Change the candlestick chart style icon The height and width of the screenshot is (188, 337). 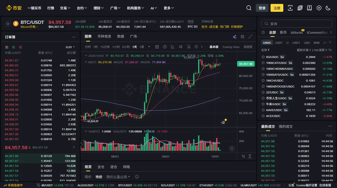tap(181, 47)
